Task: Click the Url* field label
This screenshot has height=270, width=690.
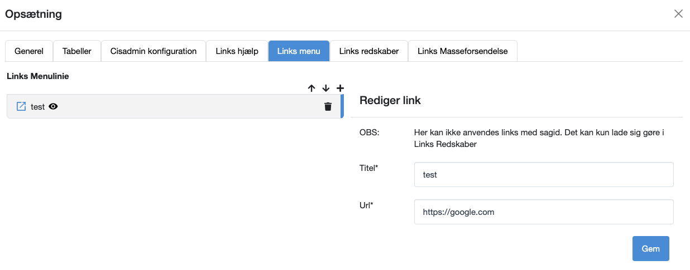Action: coord(366,205)
